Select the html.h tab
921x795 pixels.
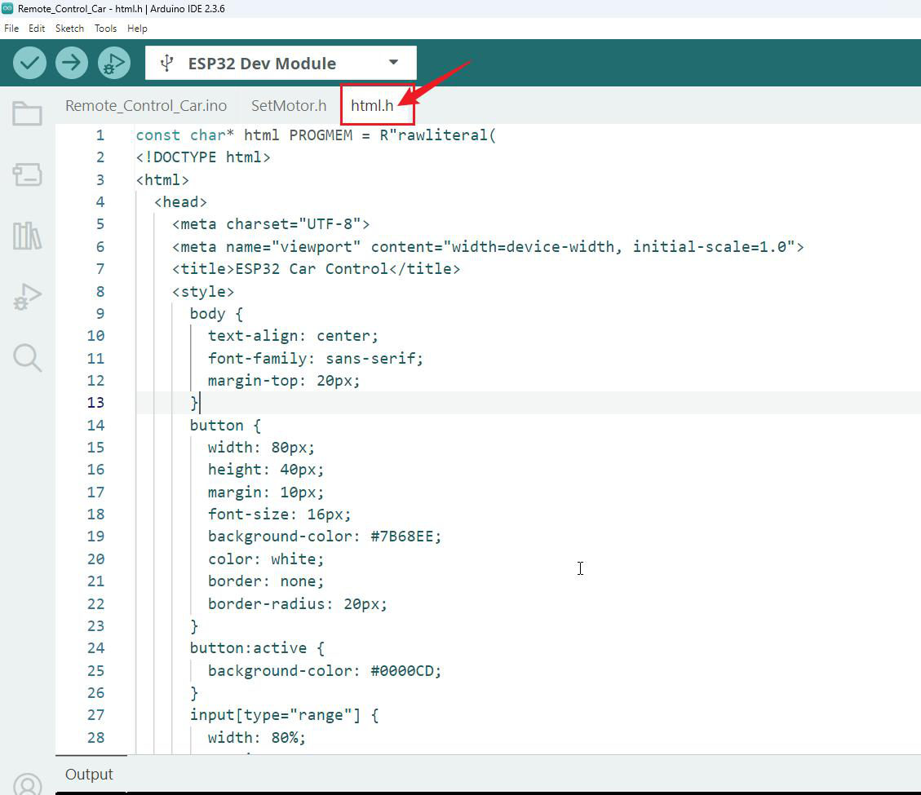click(372, 106)
